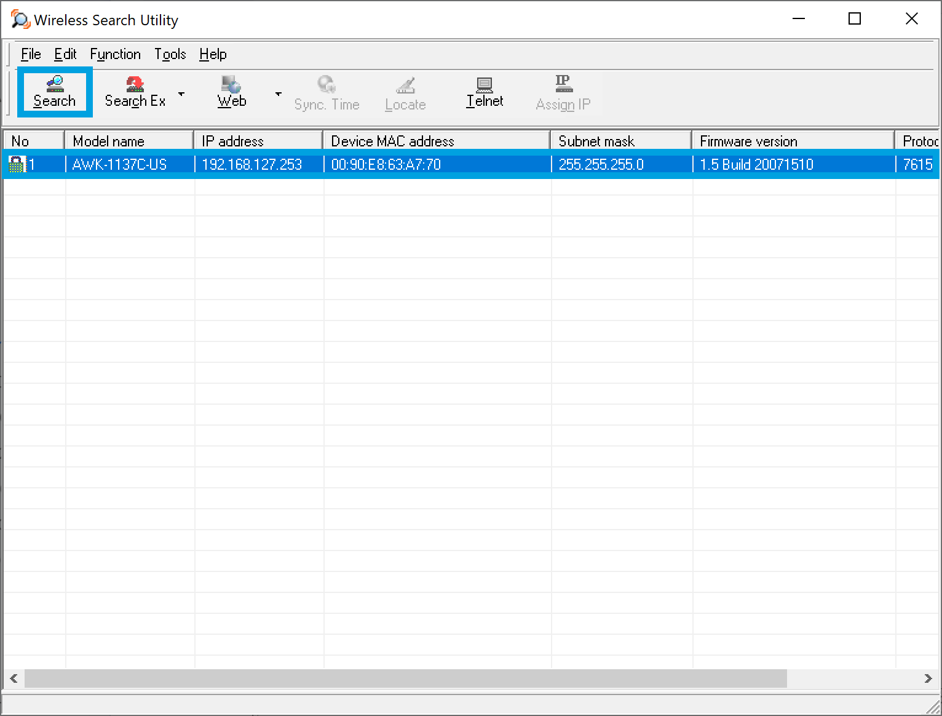Open the Help menu
Image resolution: width=942 pixels, height=716 pixels.
tap(213, 54)
